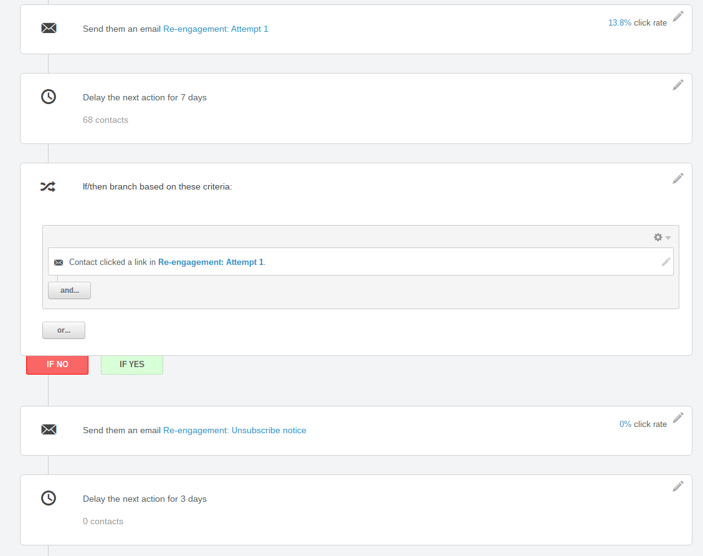This screenshot has height=556, width=703.
Task: Edit the 3 days delay using its pencil icon
Action: [678, 486]
